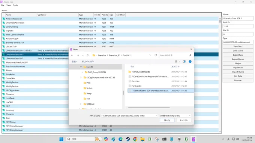Go back in the Open dialog
Viewport: 255px width, 143px height.
click(x=72, y=55)
